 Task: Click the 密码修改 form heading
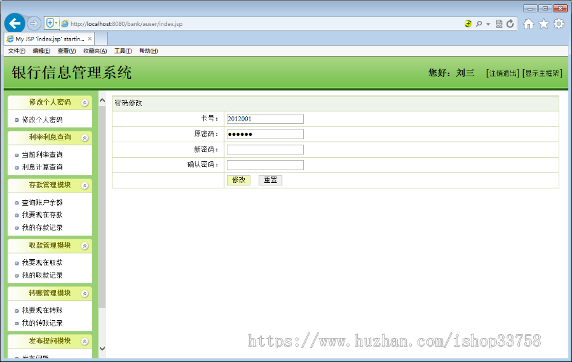[128, 103]
